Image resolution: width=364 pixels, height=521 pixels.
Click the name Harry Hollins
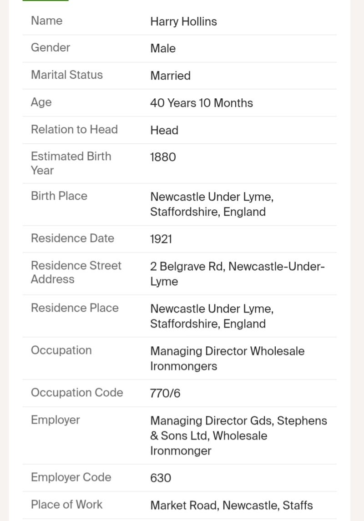coord(183,21)
